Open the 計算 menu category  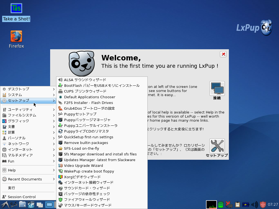pos(28,133)
